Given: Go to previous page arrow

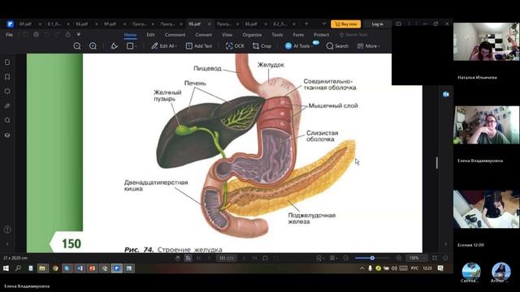Looking at the screenshot, I should [x=210, y=258].
